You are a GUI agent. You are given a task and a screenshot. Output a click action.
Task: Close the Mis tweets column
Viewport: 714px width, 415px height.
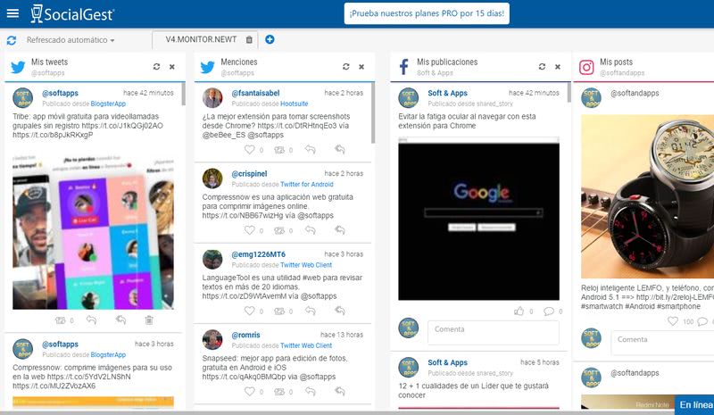[x=172, y=67]
